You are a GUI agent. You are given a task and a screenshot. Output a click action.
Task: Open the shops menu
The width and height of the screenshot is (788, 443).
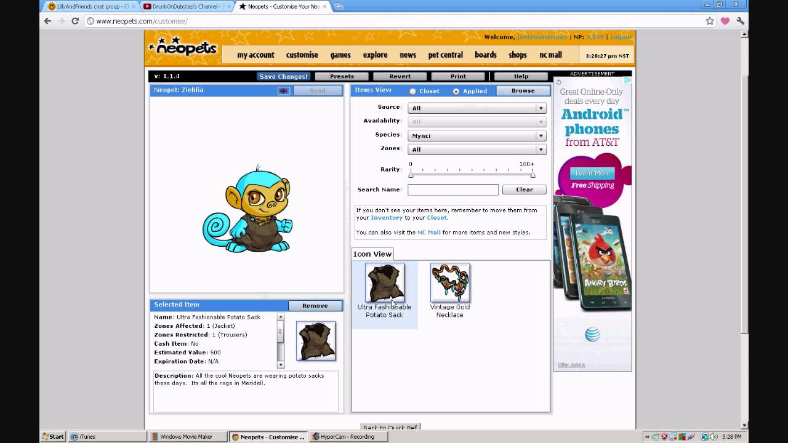click(x=518, y=55)
